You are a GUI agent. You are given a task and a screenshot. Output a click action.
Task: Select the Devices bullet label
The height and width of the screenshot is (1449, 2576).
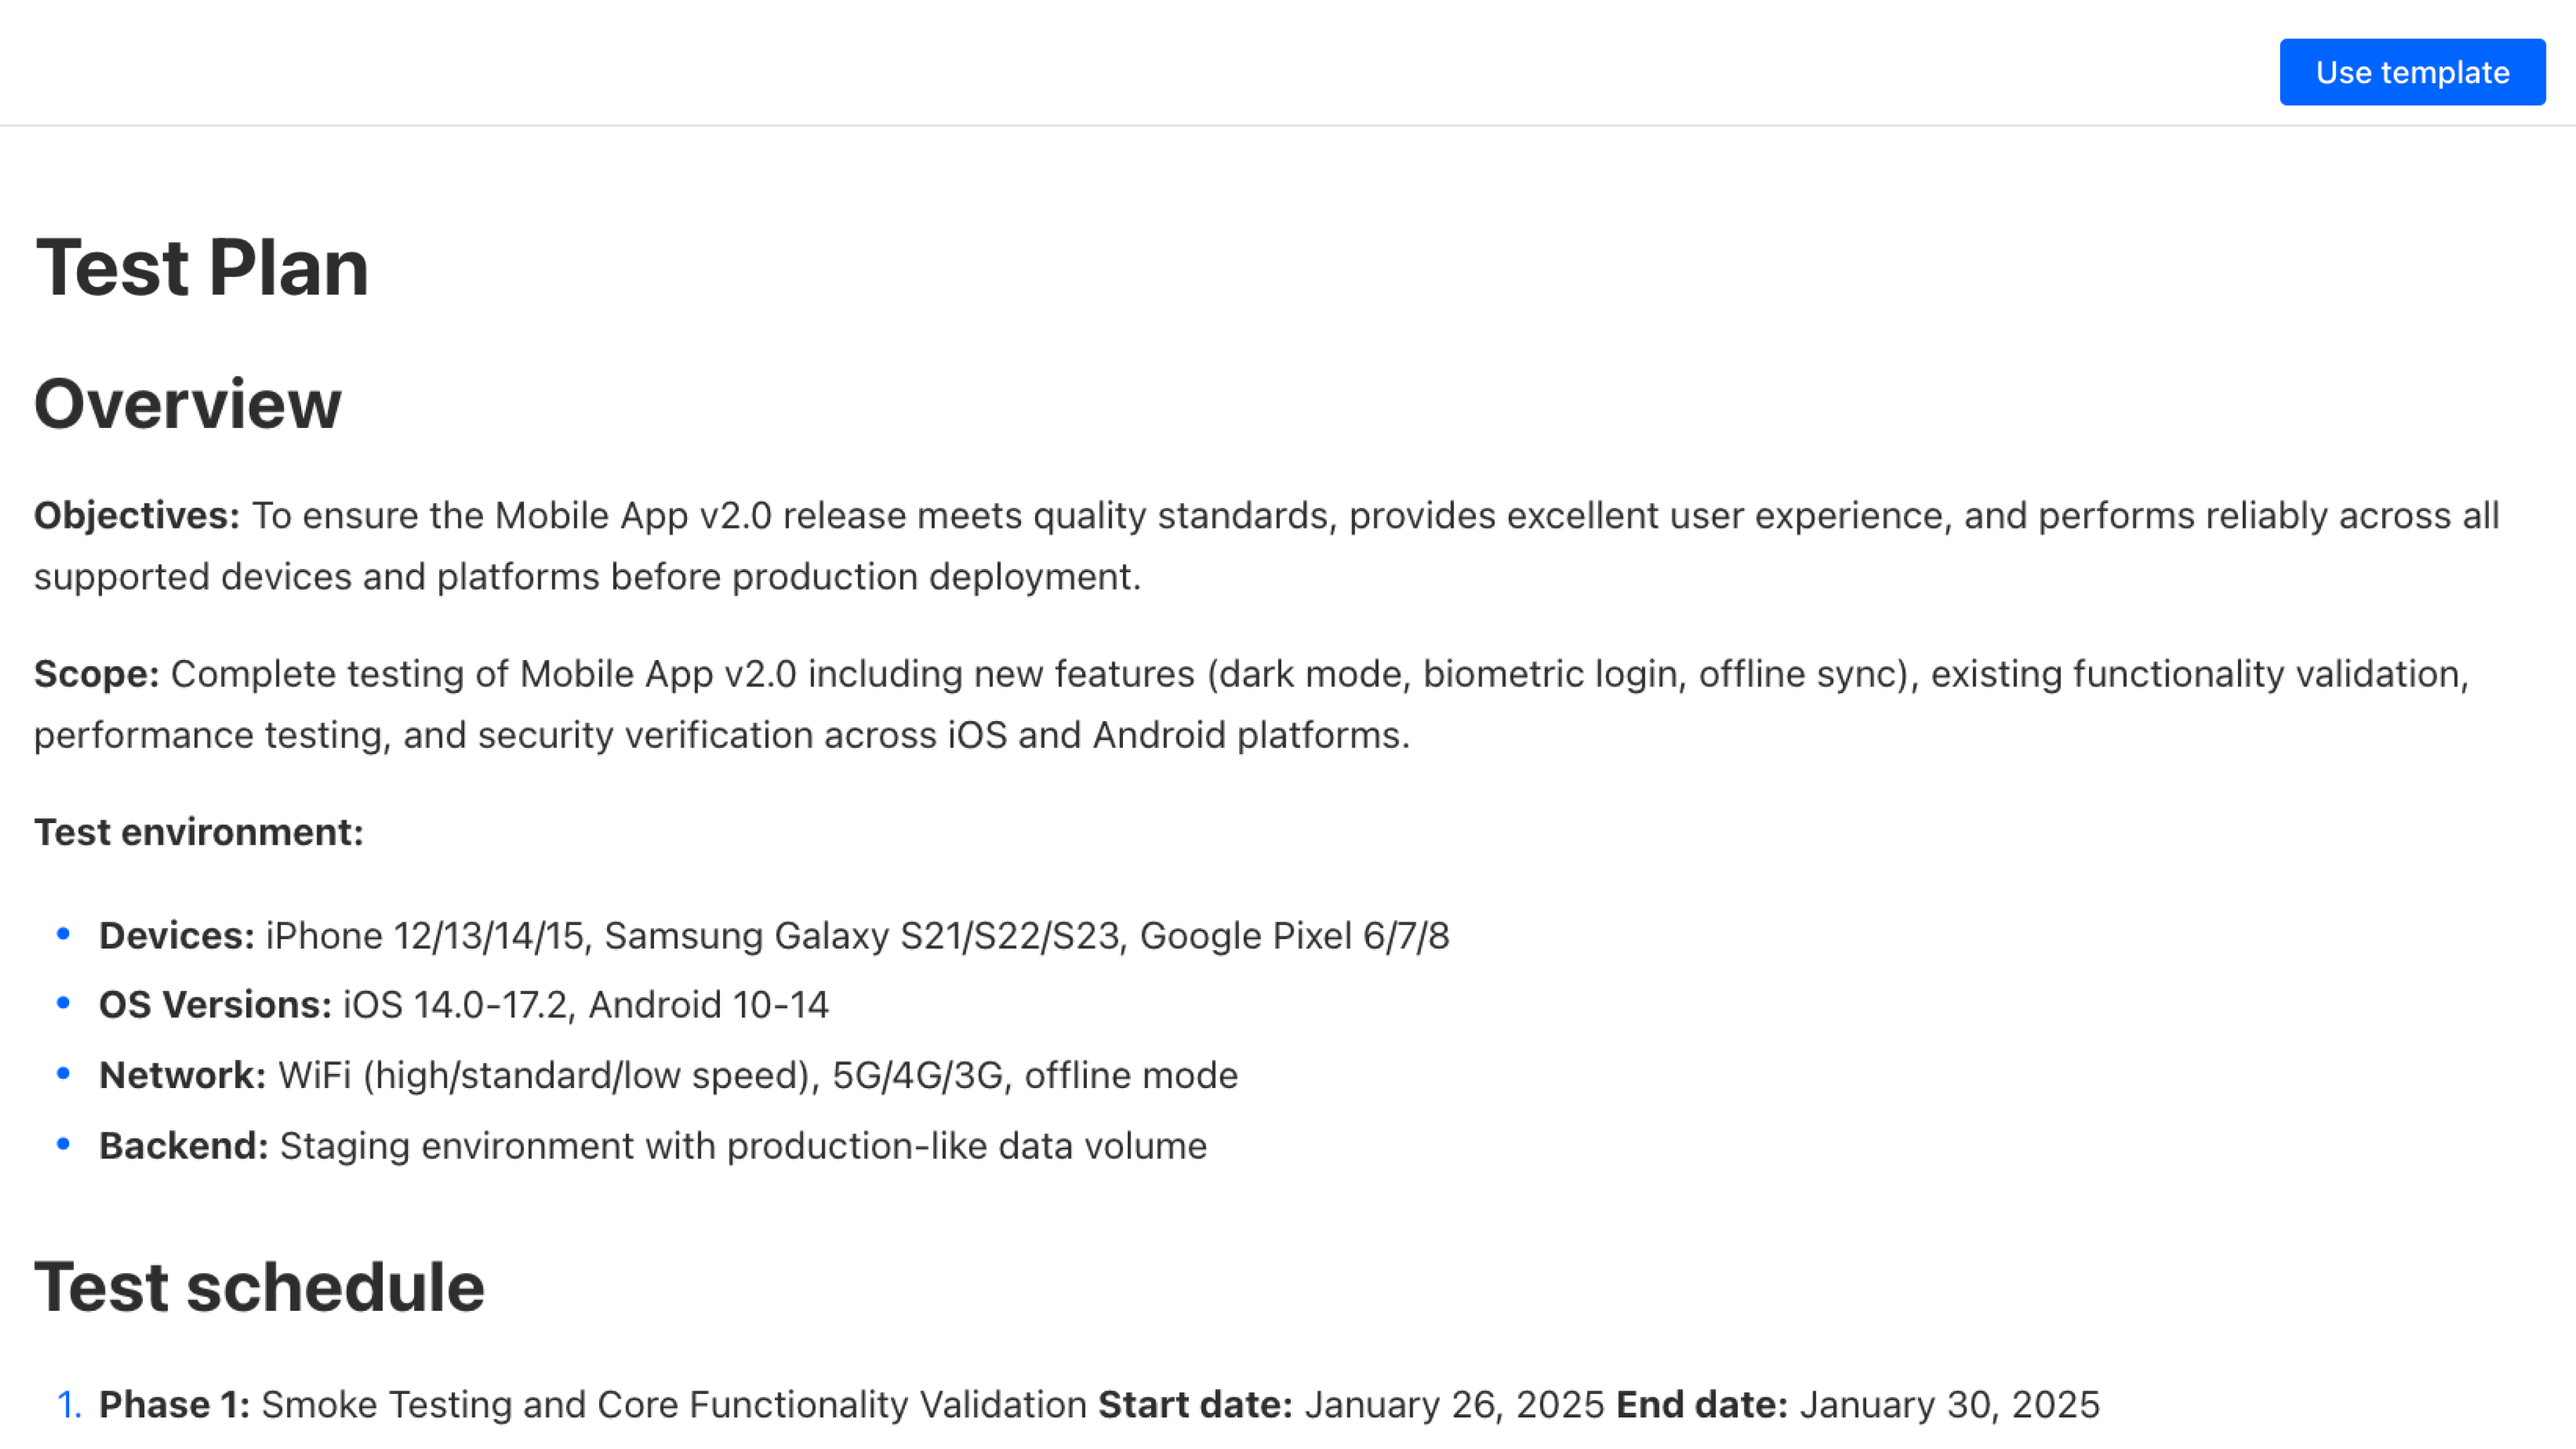[x=177, y=936]
